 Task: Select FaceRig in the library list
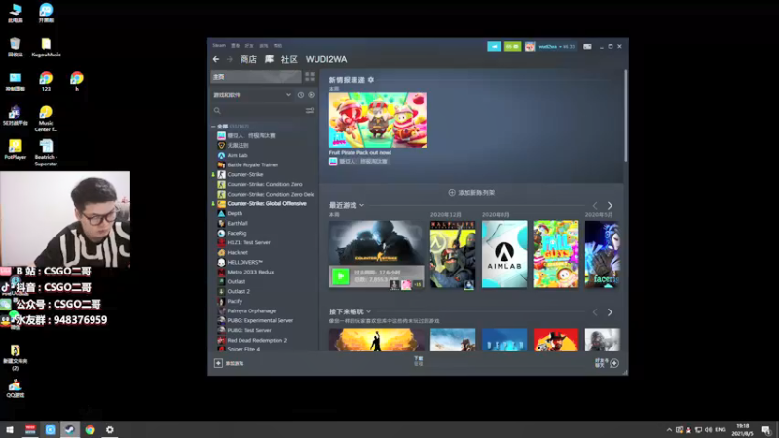237,233
